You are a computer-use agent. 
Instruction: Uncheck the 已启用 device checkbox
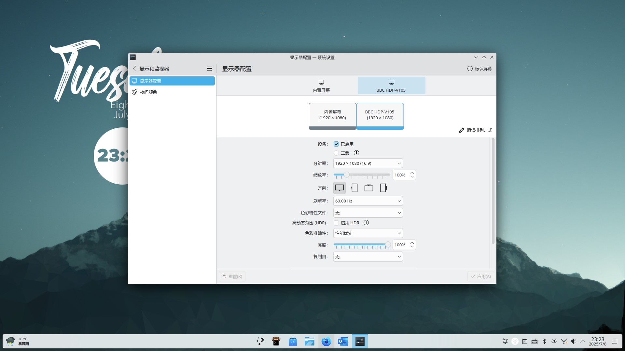[x=336, y=144]
